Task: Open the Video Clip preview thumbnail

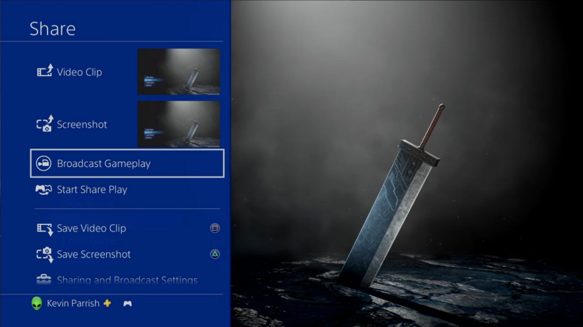Action: 179,72
